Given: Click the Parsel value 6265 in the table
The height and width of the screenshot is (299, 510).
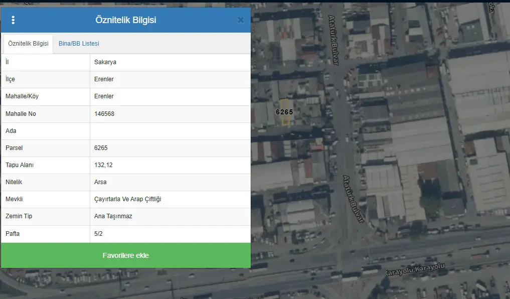Looking at the screenshot, I should click(x=101, y=147).
